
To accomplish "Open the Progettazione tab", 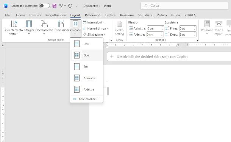I will point(55,15).
